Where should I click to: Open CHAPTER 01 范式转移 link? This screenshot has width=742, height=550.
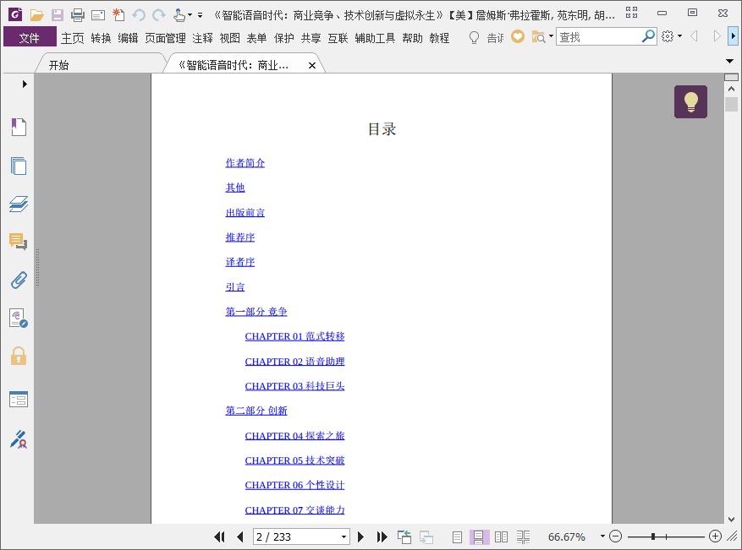click(294, 336)
